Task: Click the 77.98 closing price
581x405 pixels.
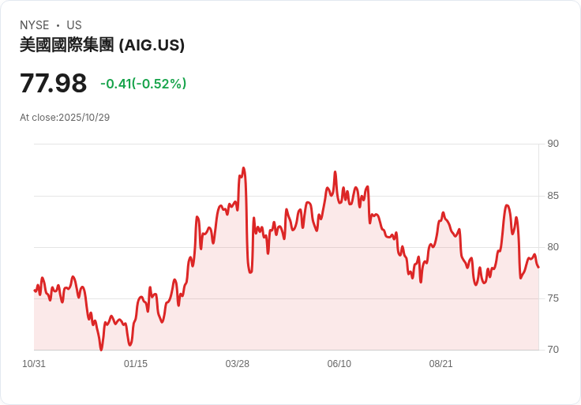Action: [x=53, y=84]
